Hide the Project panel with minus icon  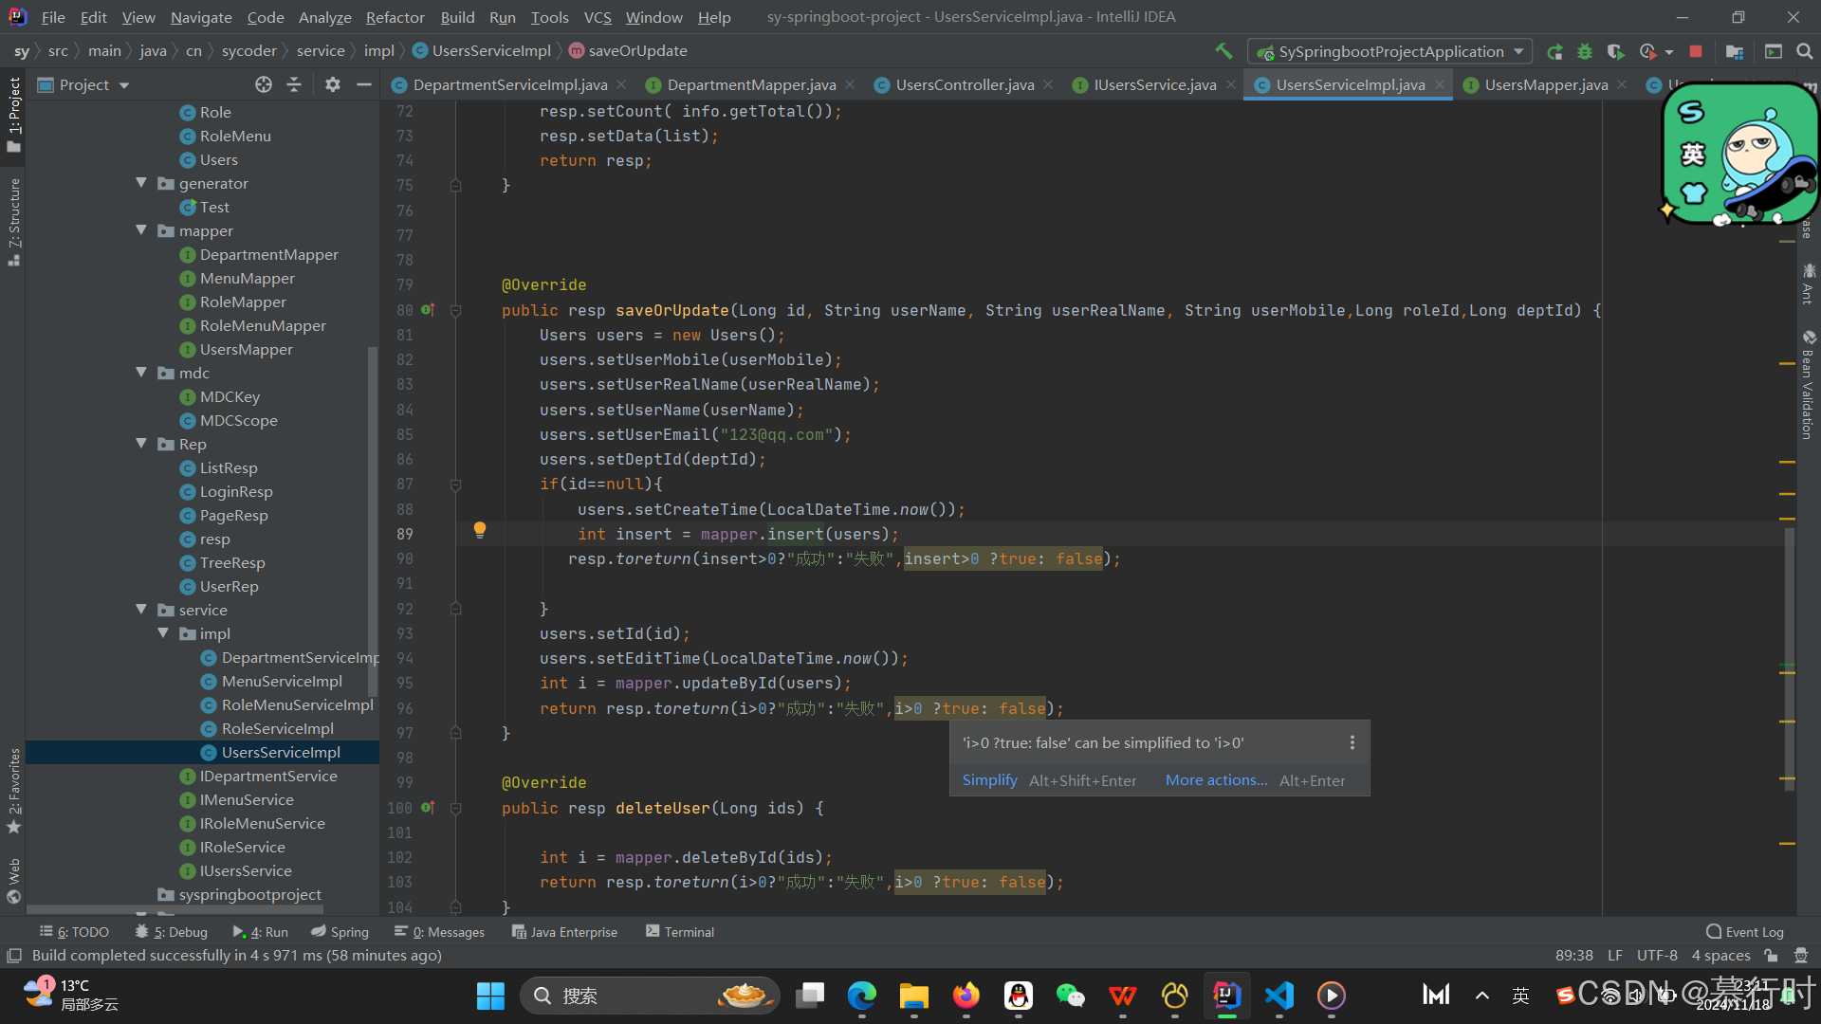click(363, 84)
